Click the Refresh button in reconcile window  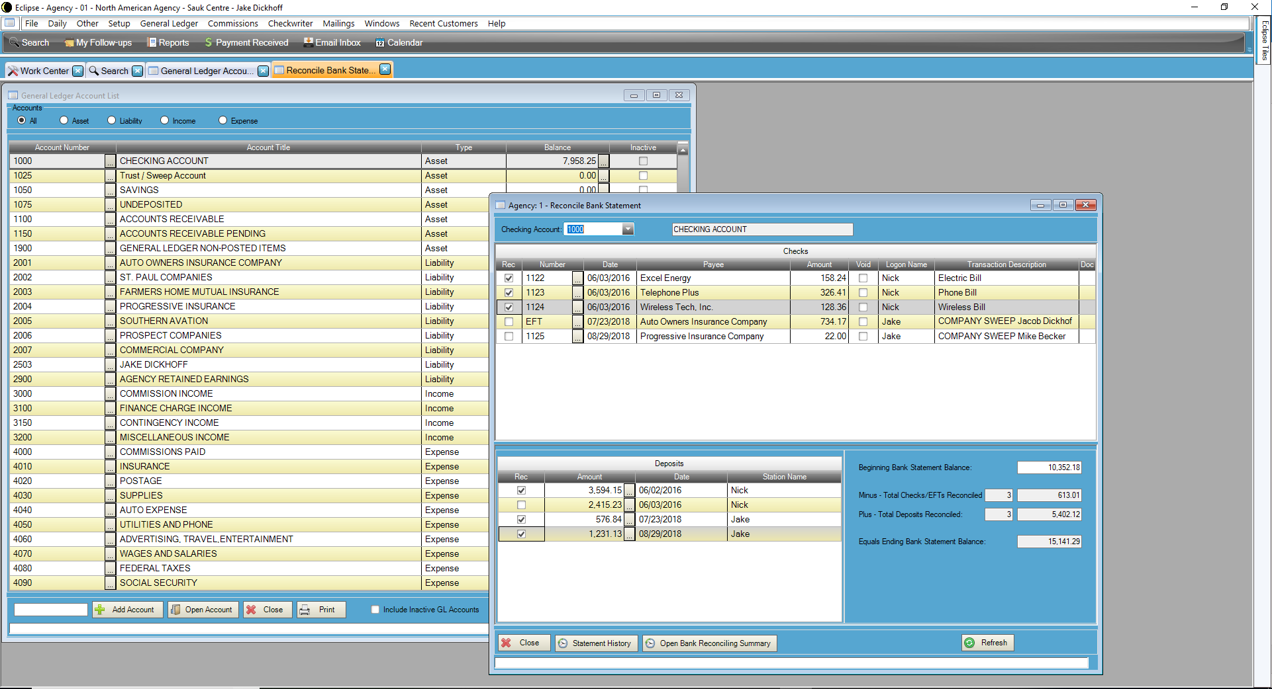click(x=987, y=643)
